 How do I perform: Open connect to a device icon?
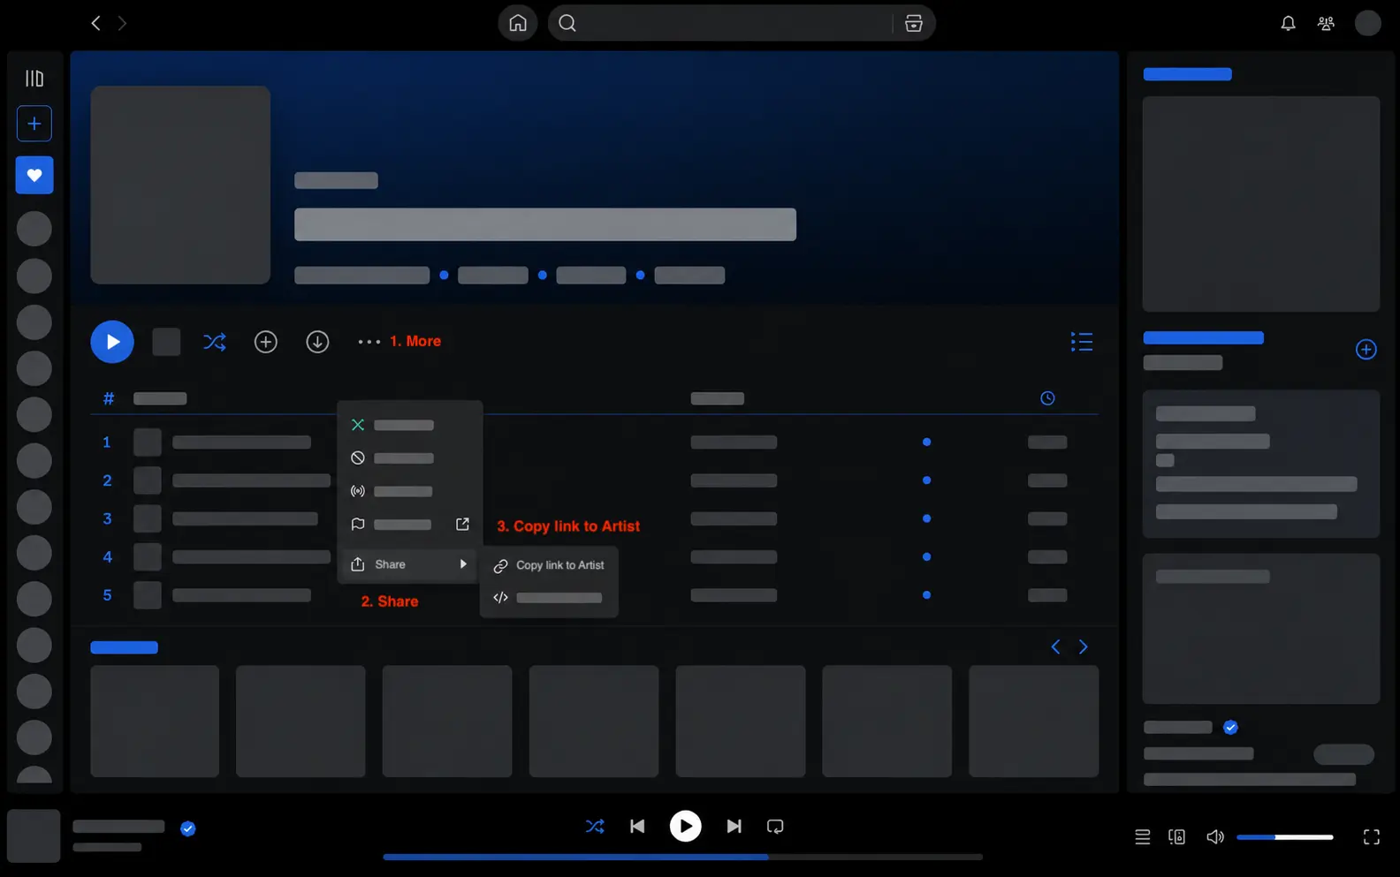click(1176, 836)
